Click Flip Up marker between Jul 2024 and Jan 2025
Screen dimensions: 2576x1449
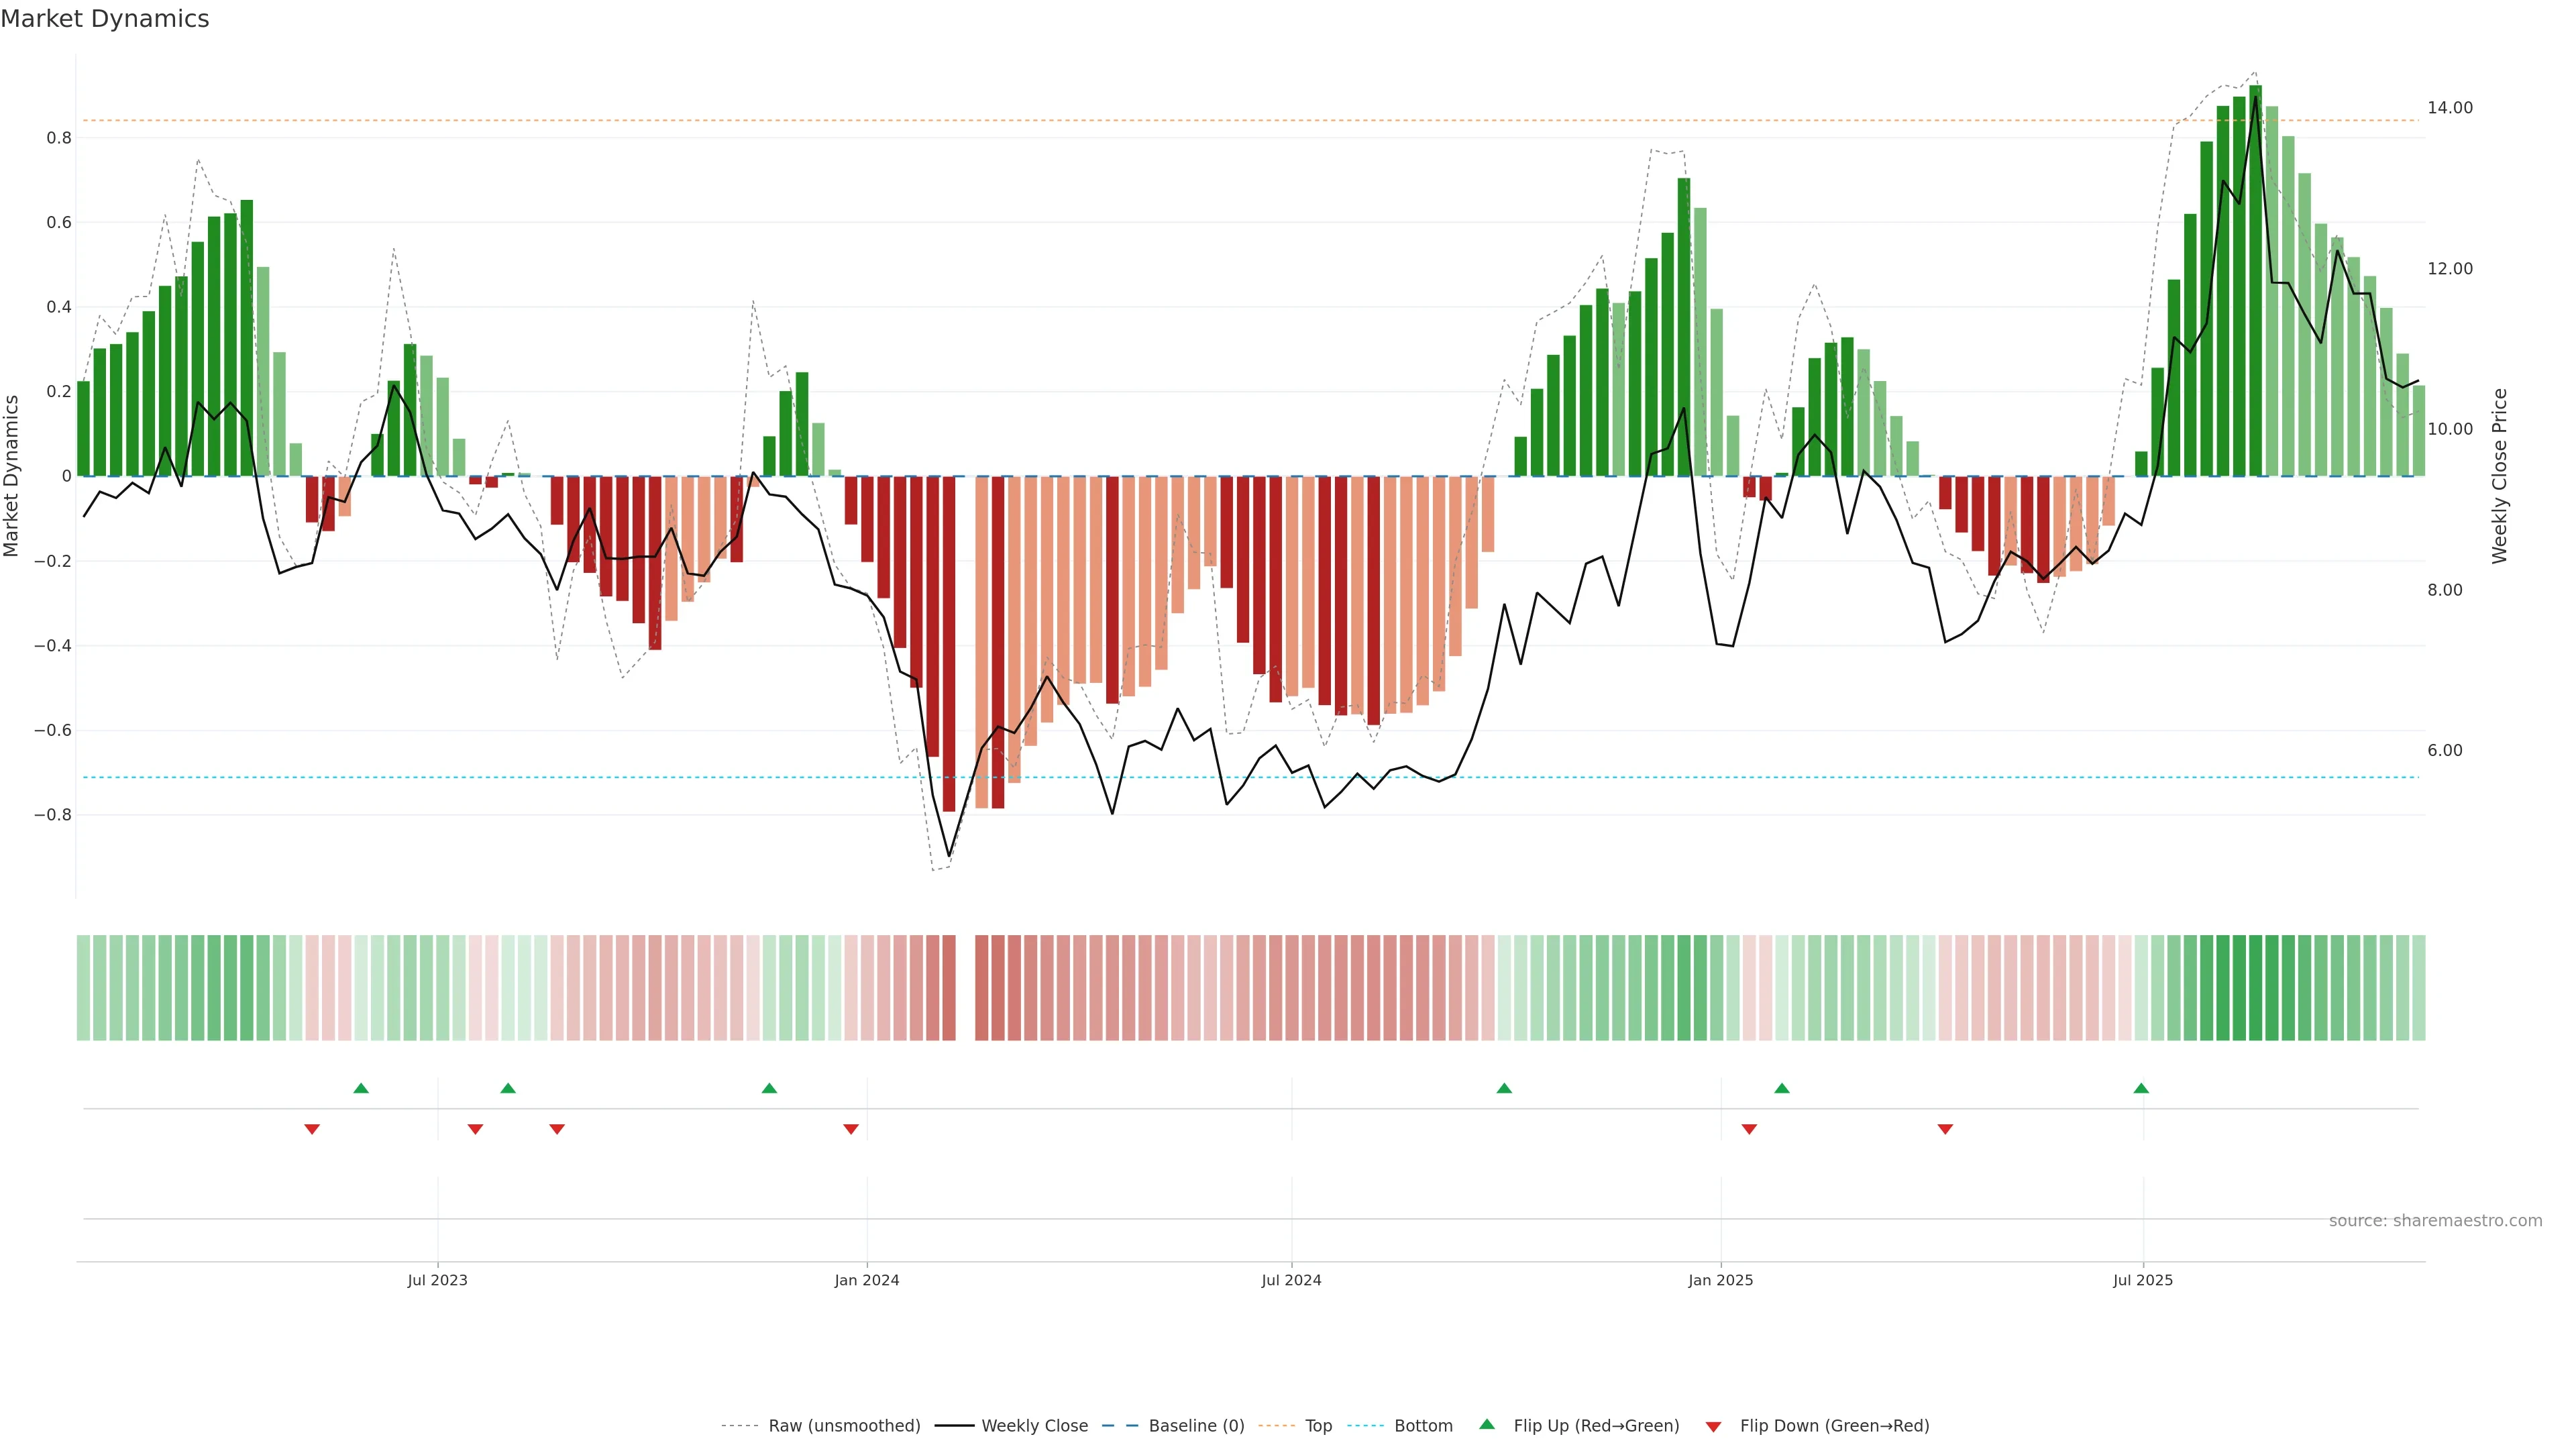pos(1504,1088)
